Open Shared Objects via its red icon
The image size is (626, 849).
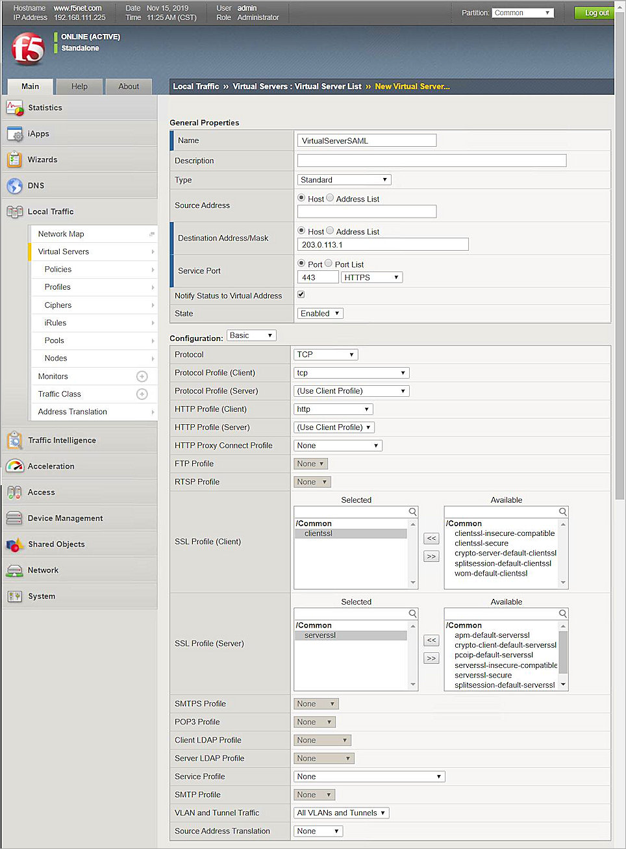tap(15, 544)
